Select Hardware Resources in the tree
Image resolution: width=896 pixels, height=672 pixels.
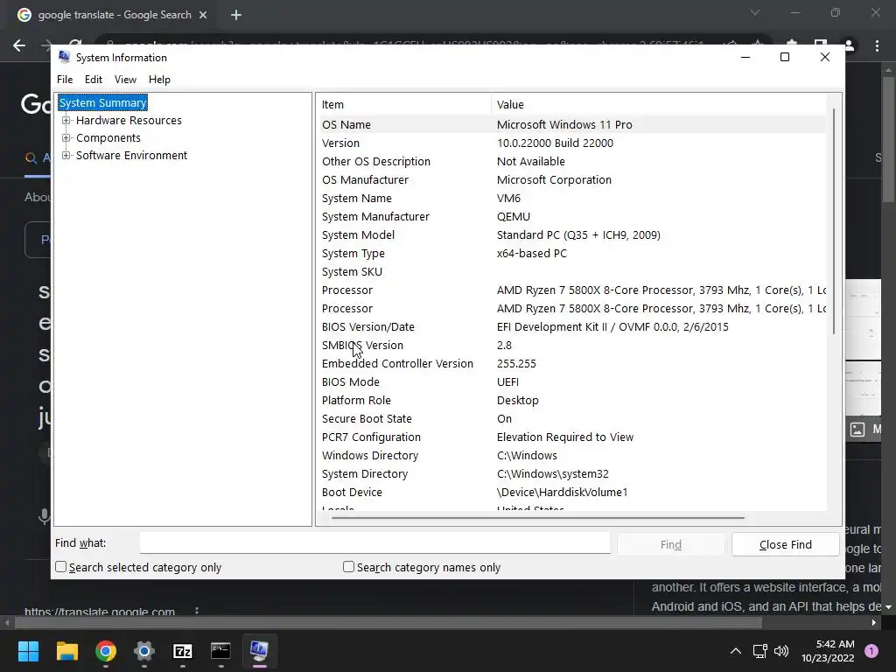pos(129,120)
